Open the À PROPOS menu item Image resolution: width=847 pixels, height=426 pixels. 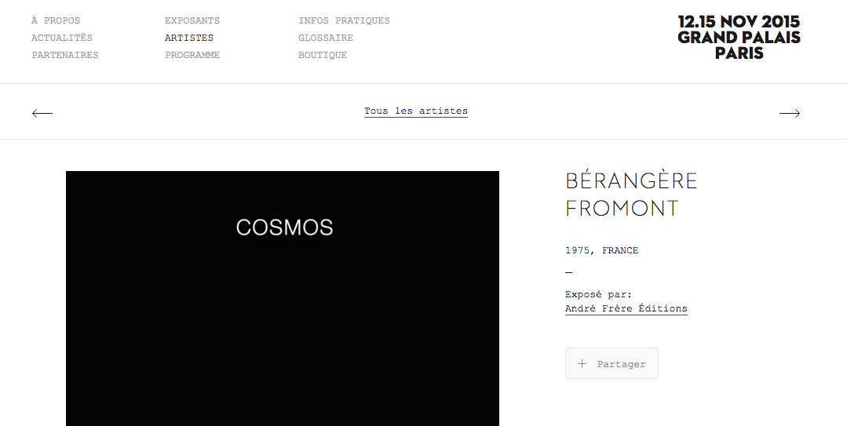(56, 20)
